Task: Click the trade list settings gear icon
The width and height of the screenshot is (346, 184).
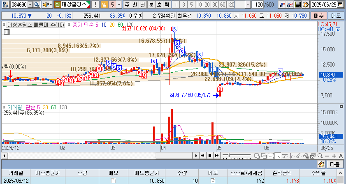Action: tap(321, 164)
